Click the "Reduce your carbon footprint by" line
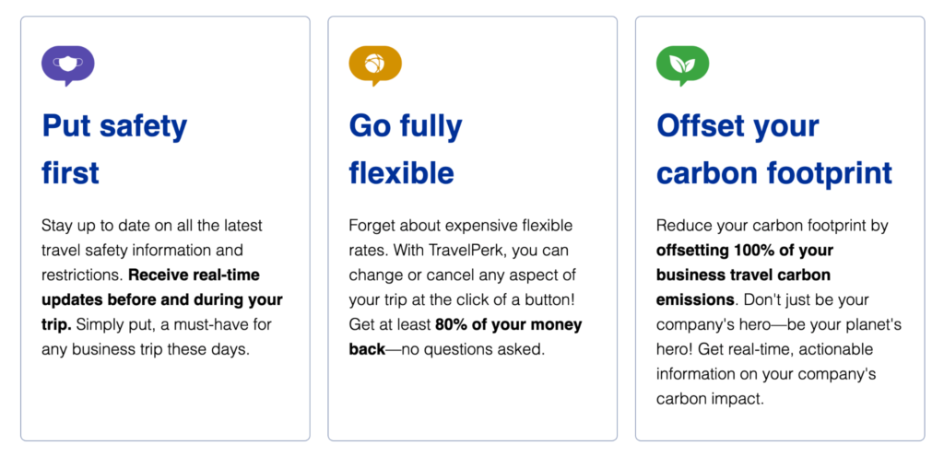 pos(773,226)
